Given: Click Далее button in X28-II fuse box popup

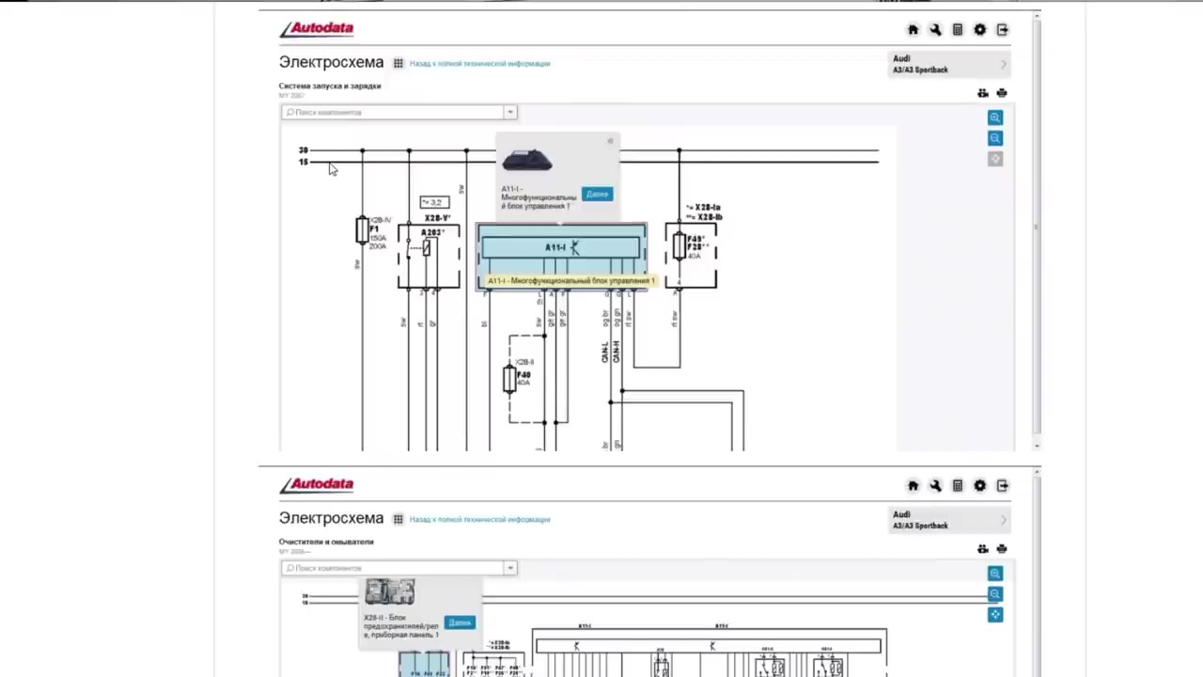Looking at the screenshot, I should 460,622.
